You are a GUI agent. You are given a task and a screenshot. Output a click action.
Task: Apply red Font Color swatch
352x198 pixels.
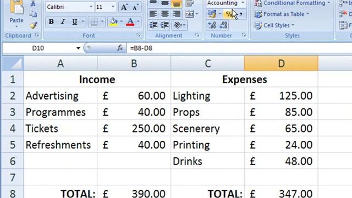pyautogui.click(x=130, y=22)
